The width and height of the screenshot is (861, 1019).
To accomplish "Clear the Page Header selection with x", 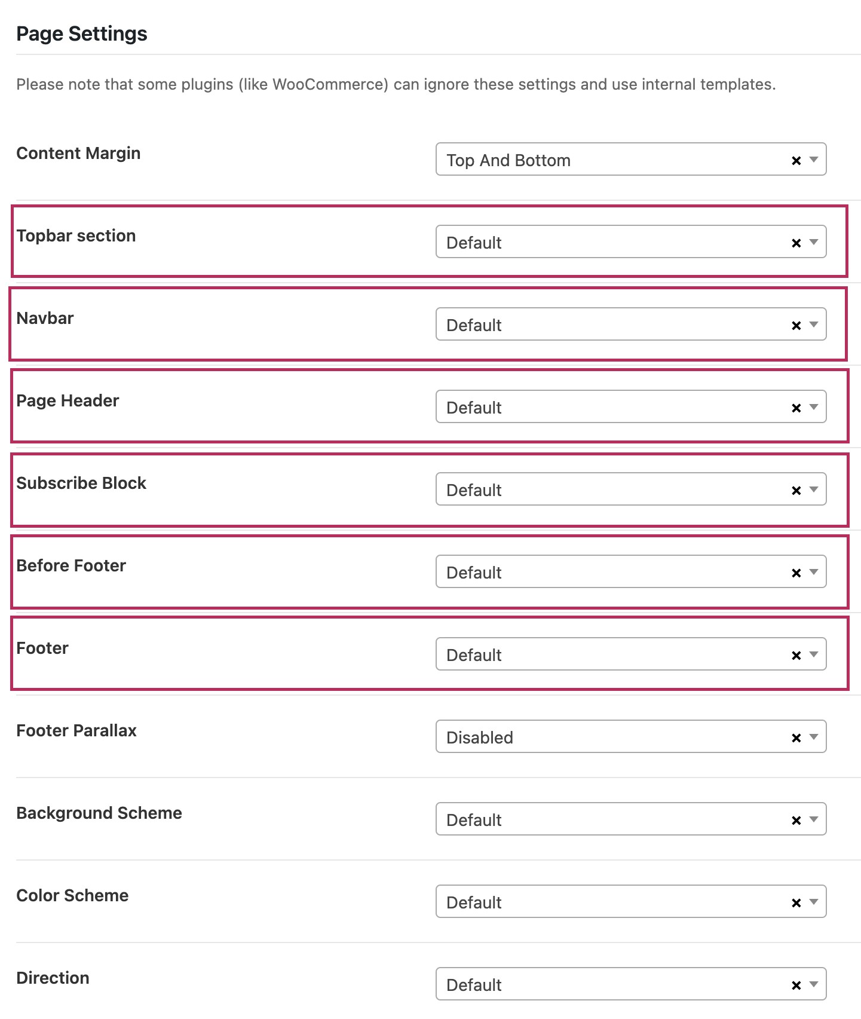I will tap(796, 408).
